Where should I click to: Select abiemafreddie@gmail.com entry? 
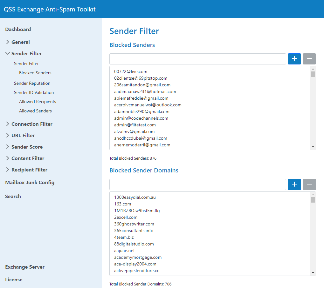141,98
